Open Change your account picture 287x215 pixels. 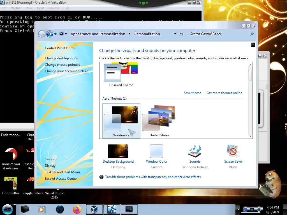[66, 71]
